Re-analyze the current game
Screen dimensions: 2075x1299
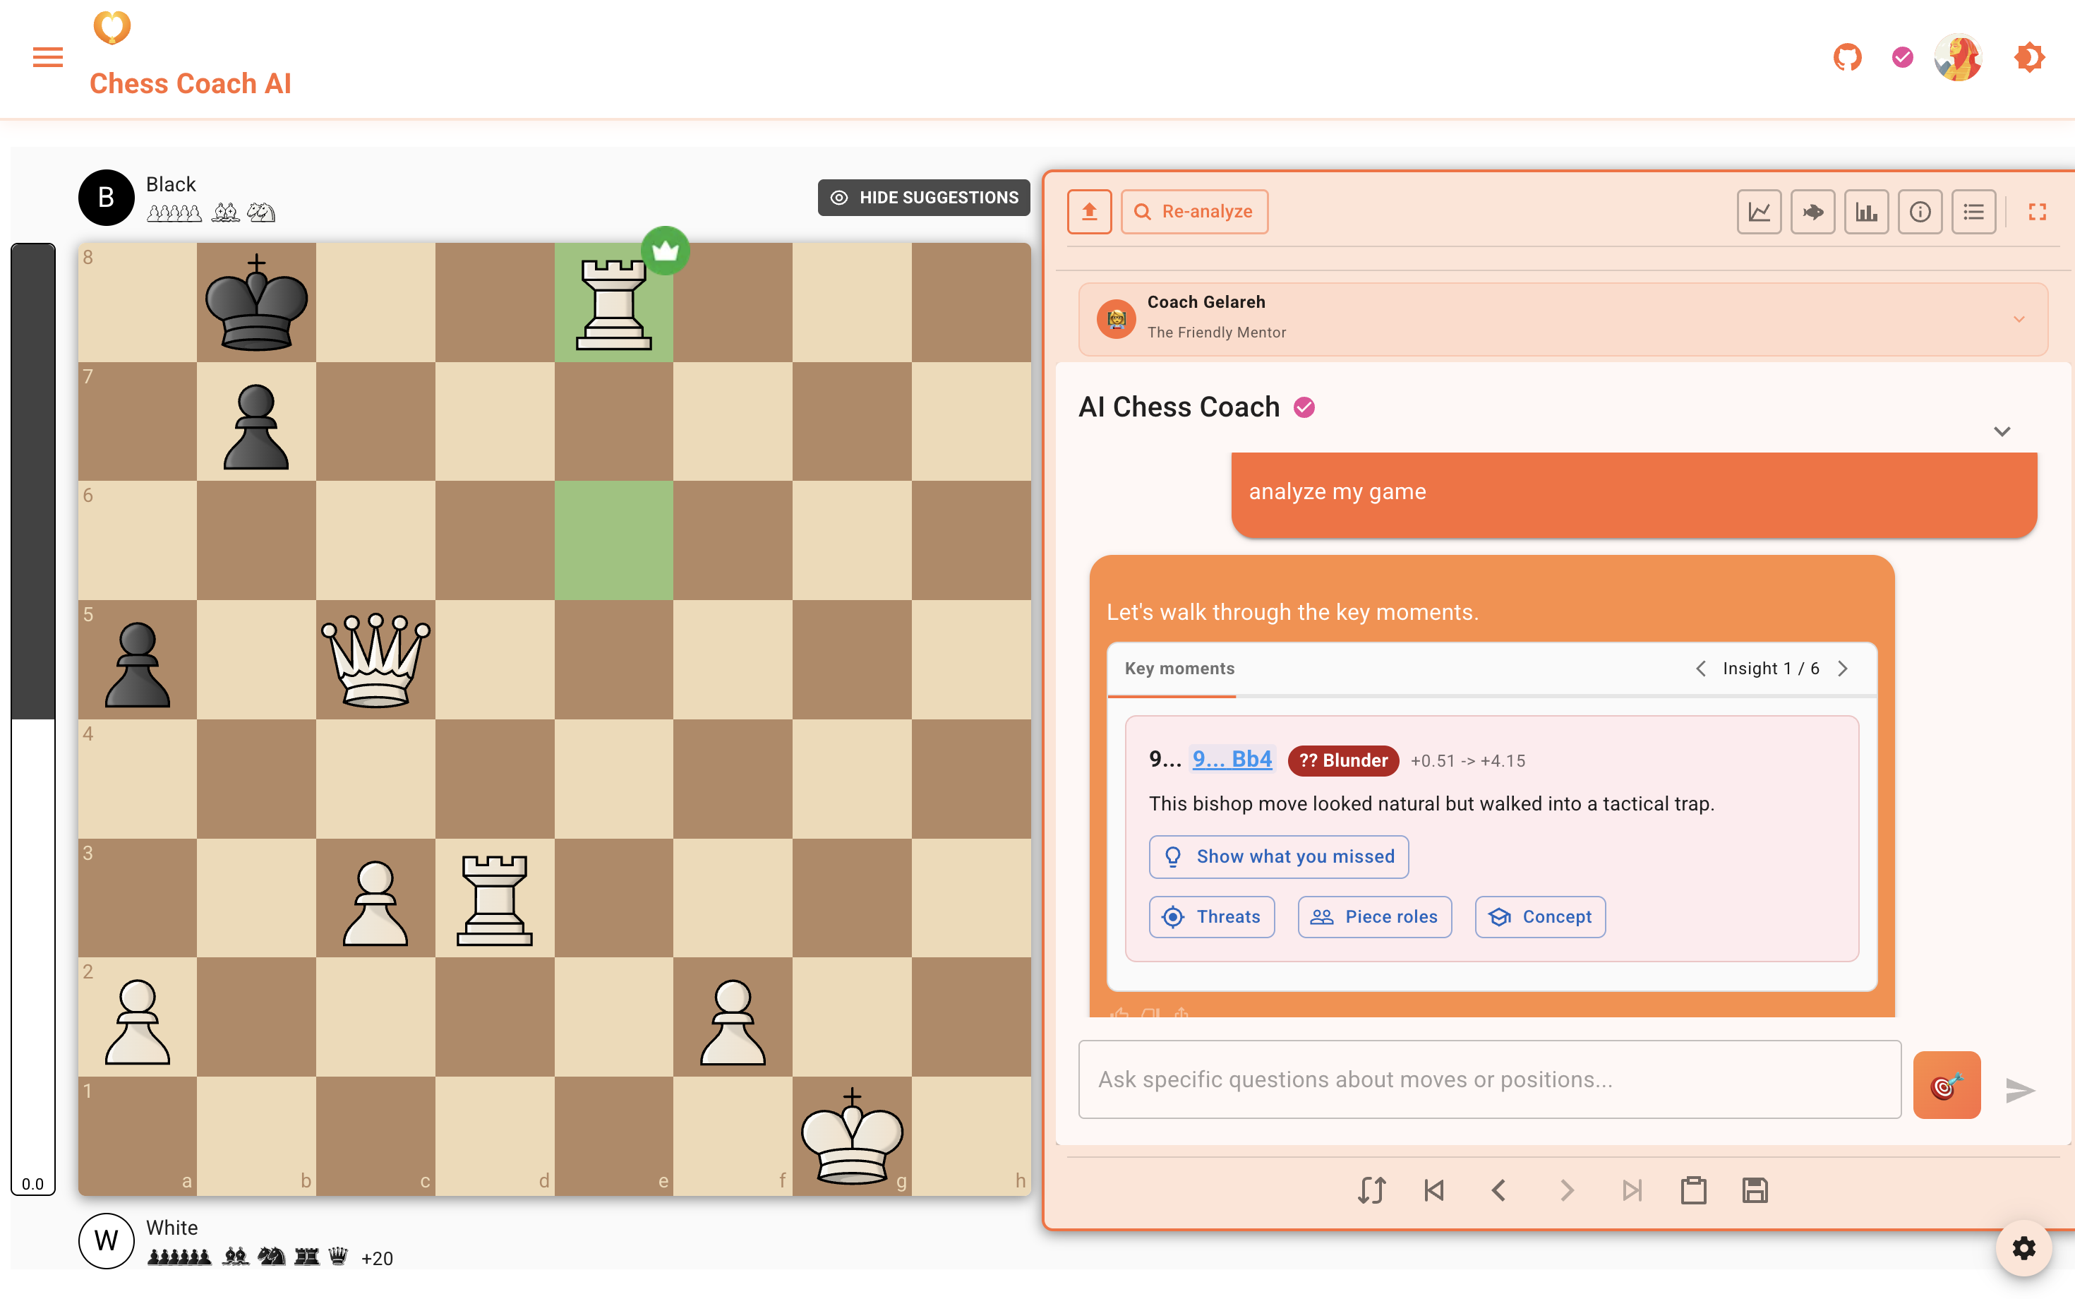[1193, 211]
